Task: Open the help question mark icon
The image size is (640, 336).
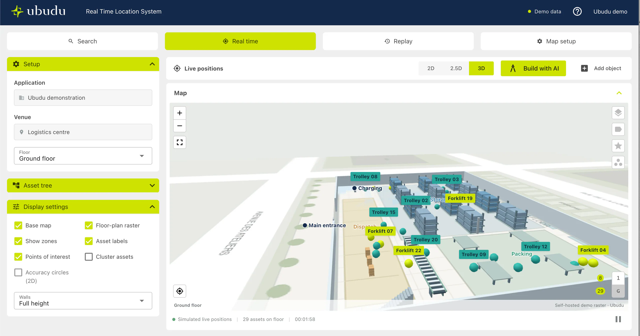Action: pos(577,11)
